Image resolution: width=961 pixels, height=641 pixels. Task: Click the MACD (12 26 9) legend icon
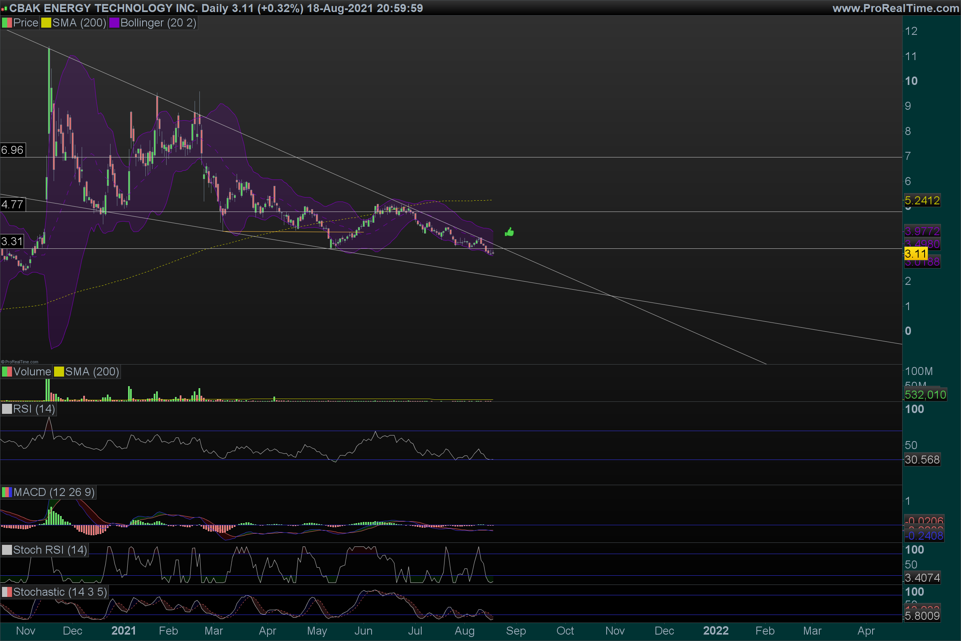[7, 492]
